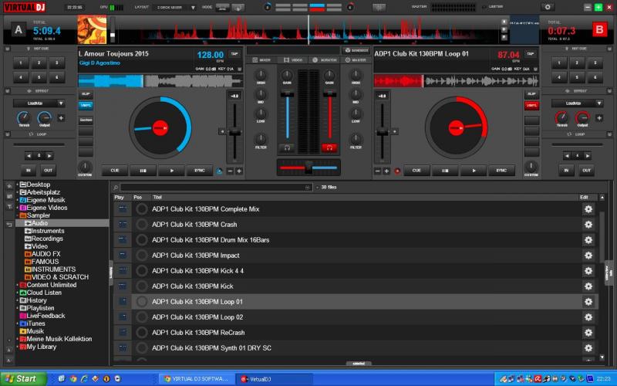Click deck B pitch minus button
Image resolution: width=617 pixels, height=386 pixels.
click(378, 171)
